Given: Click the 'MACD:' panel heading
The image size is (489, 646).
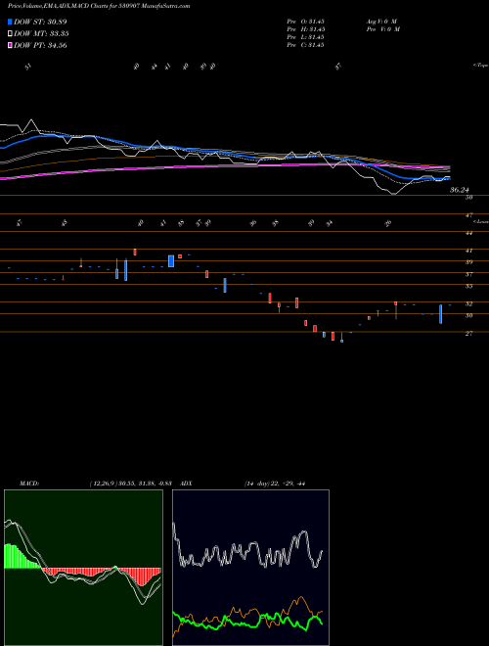Looking at the screenshot, I should [28, 484].
